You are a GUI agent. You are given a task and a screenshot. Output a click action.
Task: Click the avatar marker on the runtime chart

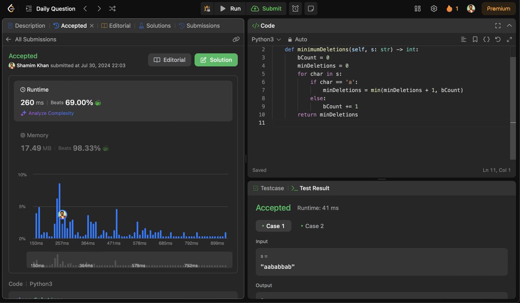[x=62, y=214]
